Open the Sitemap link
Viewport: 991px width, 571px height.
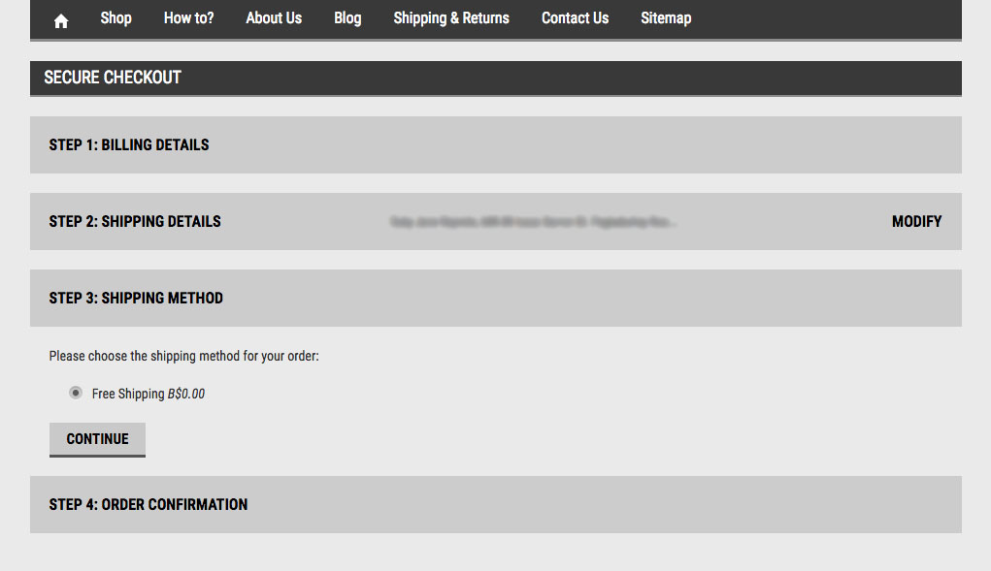pos(666,18)
